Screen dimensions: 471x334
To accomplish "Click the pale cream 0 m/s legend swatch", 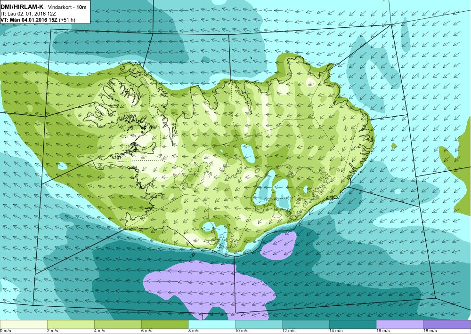I will [x=24, y=325].
